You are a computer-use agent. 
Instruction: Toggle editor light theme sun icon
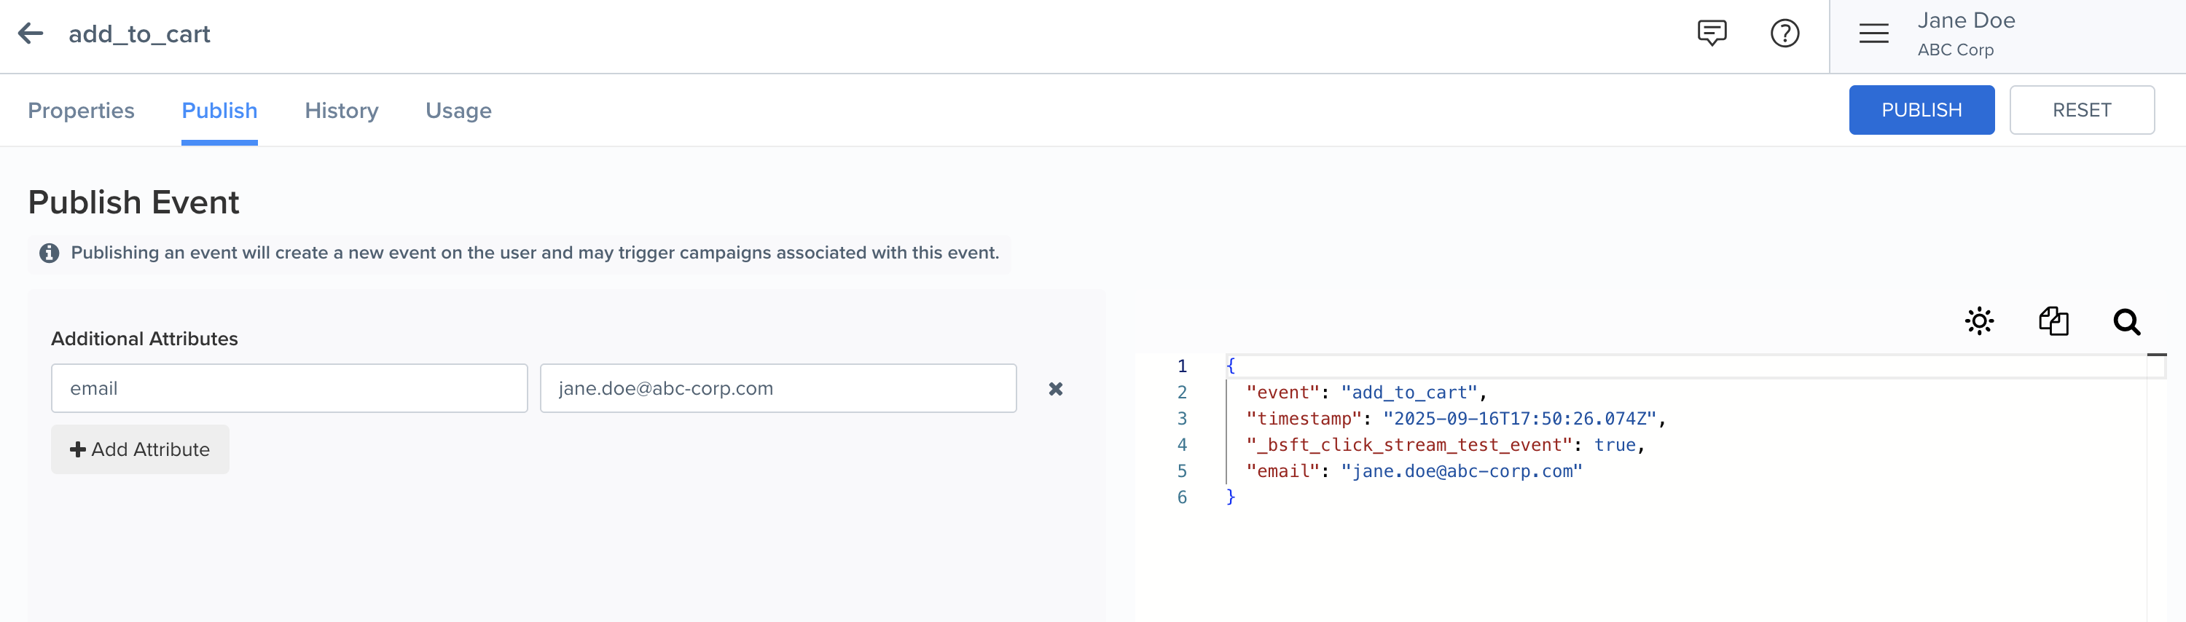tap(1979, 322)
